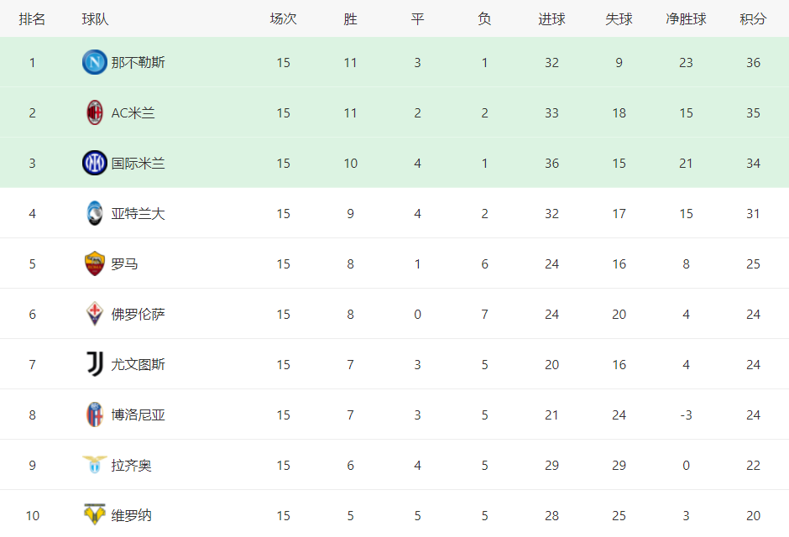This screenshot has height=537, width=789.
Task: Click the Juventus J logo
Action: (95, 364)
